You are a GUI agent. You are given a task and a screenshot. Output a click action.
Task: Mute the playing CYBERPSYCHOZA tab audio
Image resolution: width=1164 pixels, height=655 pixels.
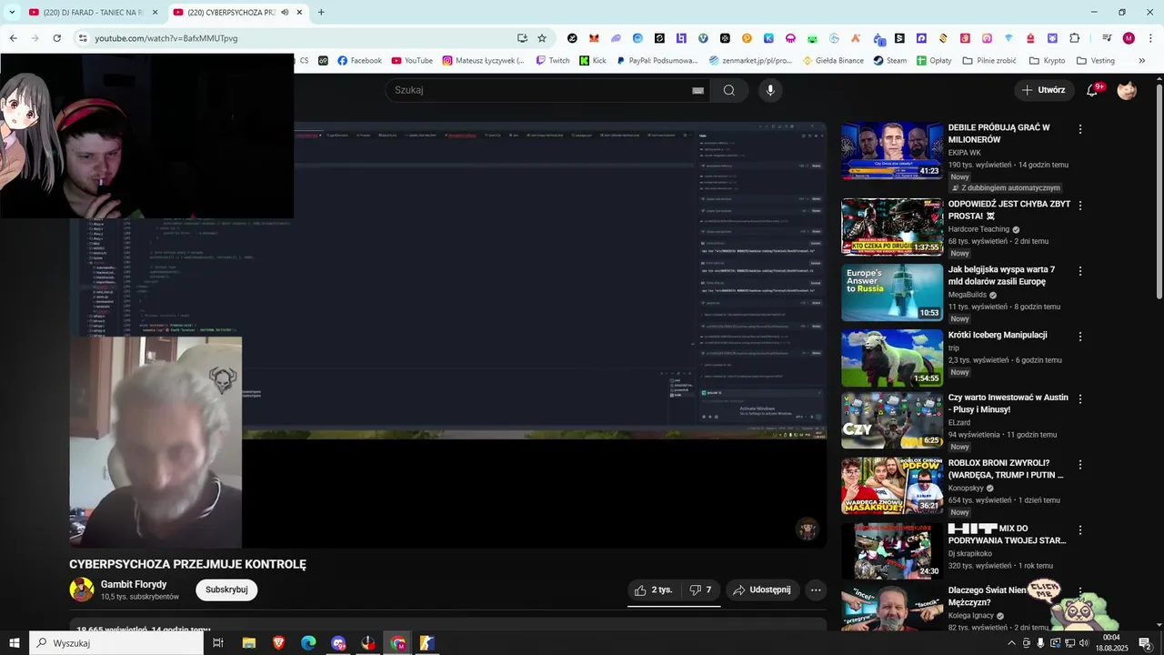point(285,12)
